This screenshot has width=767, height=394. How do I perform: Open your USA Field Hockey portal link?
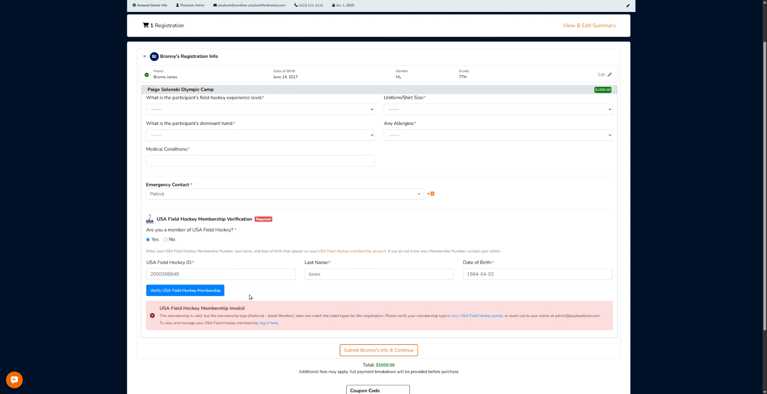click(477, 316)
